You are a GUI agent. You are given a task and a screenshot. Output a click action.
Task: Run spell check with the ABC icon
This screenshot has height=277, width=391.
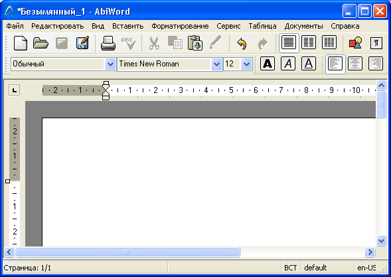pos(129,43)
